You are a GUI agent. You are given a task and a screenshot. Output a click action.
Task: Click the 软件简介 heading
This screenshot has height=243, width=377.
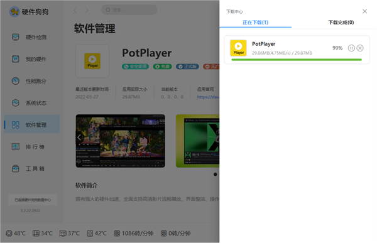coord(87,185)
